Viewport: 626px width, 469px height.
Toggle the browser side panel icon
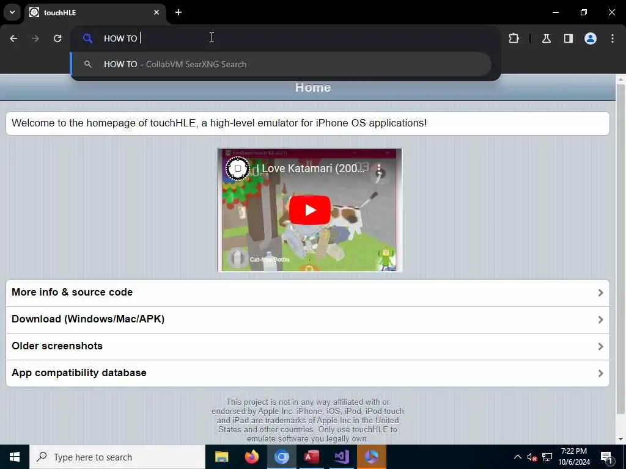tap(569, 38)
